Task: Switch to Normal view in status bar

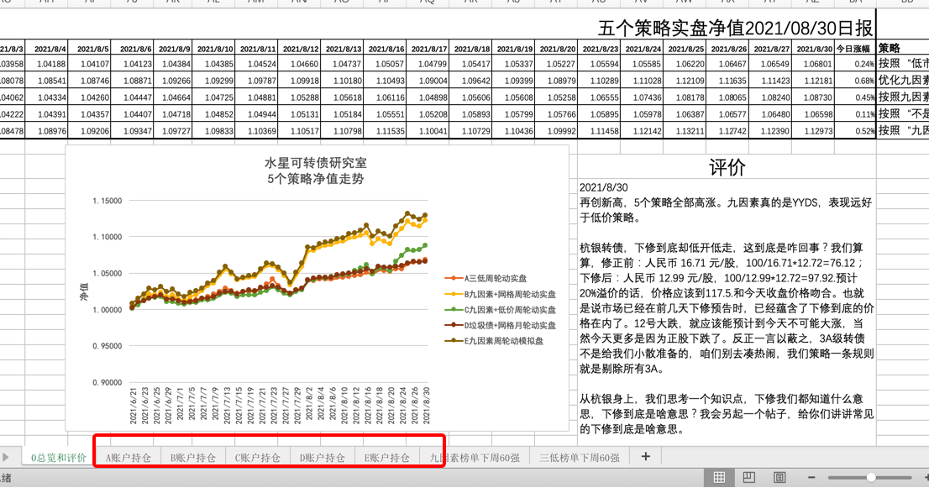Action: point(719,477)
